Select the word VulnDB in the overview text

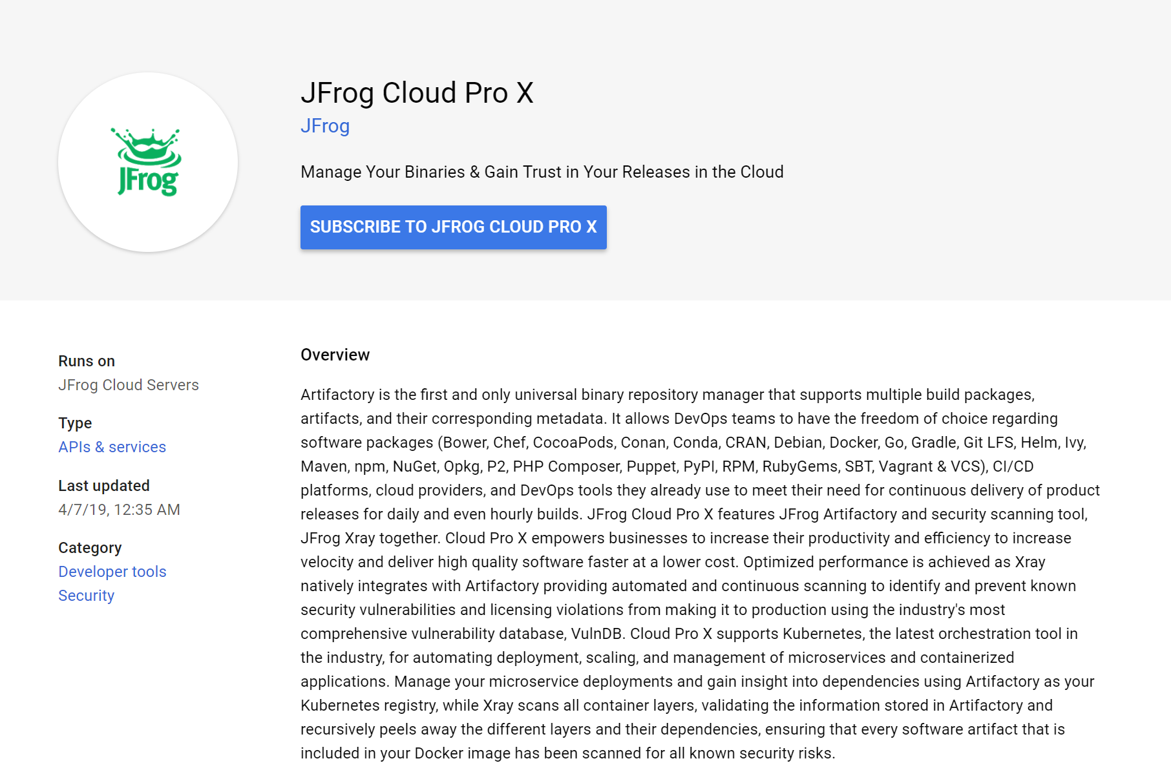(x=595, y=634)
